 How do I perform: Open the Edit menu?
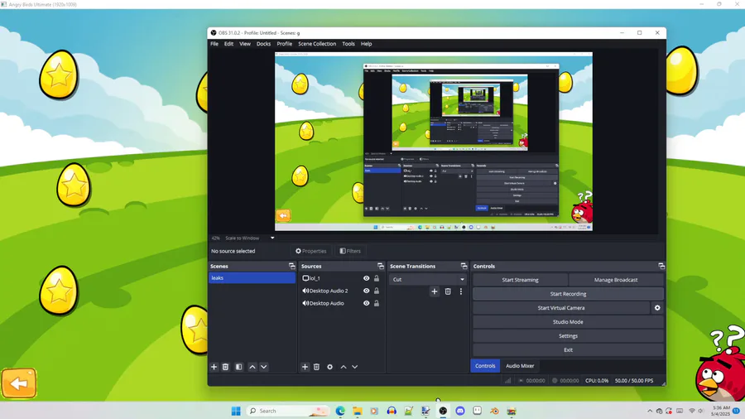pos(228,44)
